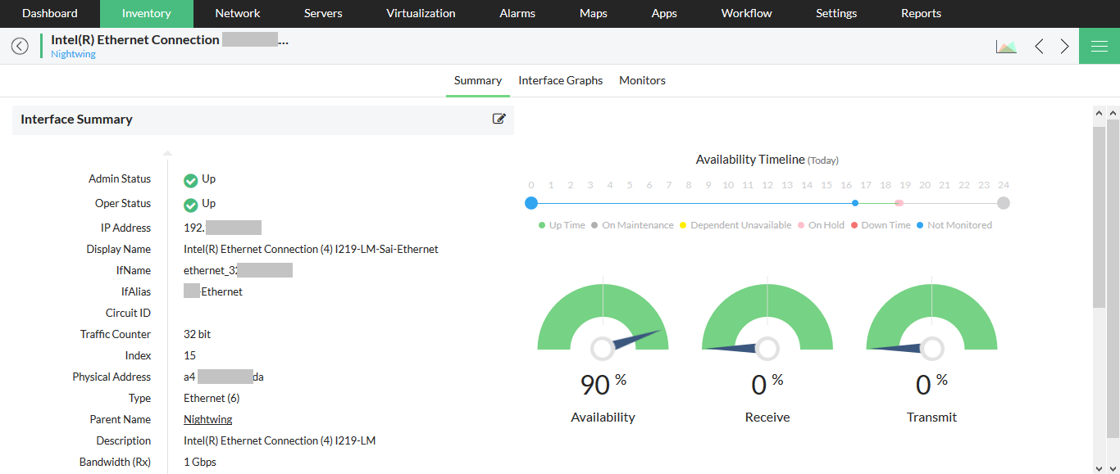Image resolution: width=1120 pixels, height=474 pixels.
Task: Switch to the Interface Graphs tab
Action: pyautogui.click(x=560, y=80)
